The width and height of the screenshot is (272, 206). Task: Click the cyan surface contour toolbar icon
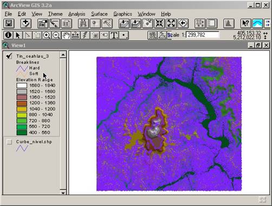coord(257,23)
